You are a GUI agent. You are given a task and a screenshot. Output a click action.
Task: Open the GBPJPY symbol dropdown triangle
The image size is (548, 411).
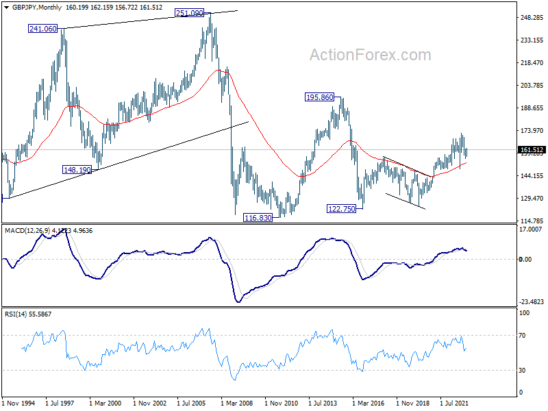coord(6,8)
